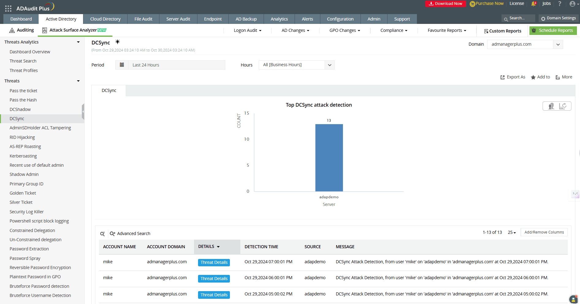This screenshot has height=304, width=580.
Task: Collapse the Threats Analytics section
Action: pyautogui.click(x=78, y=42)
